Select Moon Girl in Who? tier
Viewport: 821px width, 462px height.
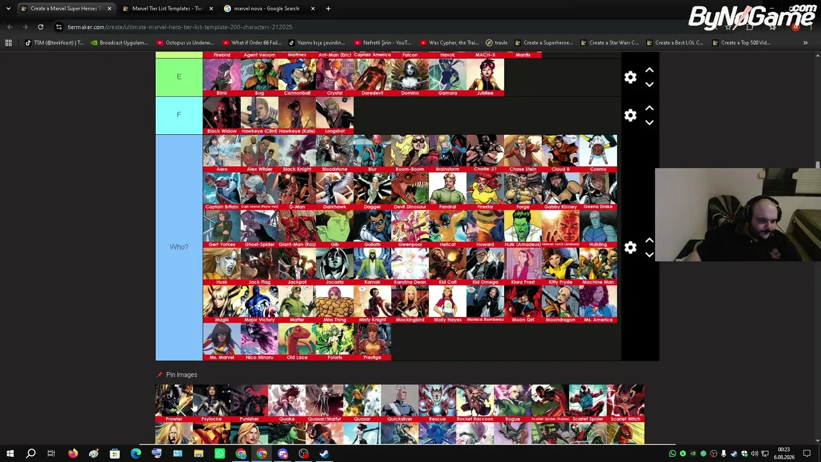(x=523, y=304)
